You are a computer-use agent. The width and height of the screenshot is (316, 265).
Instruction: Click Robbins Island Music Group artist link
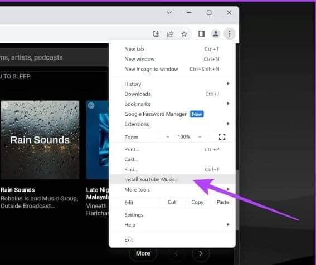pos(39,199)
